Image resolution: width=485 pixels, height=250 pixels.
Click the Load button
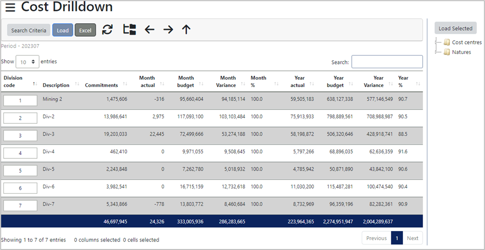tap(62, 30)
